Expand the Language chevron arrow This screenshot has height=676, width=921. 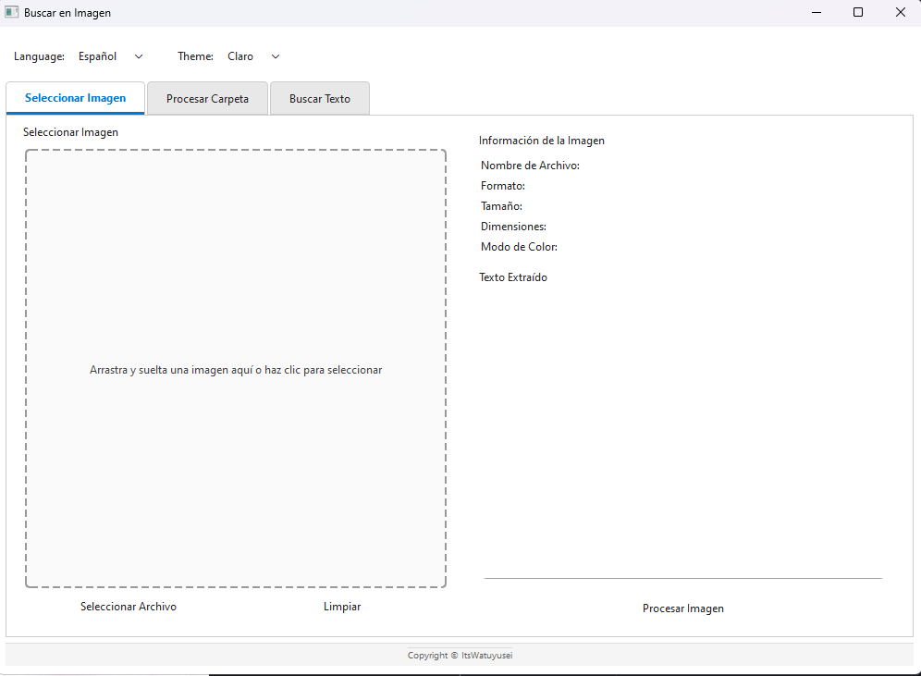click(x=139, y=56)
